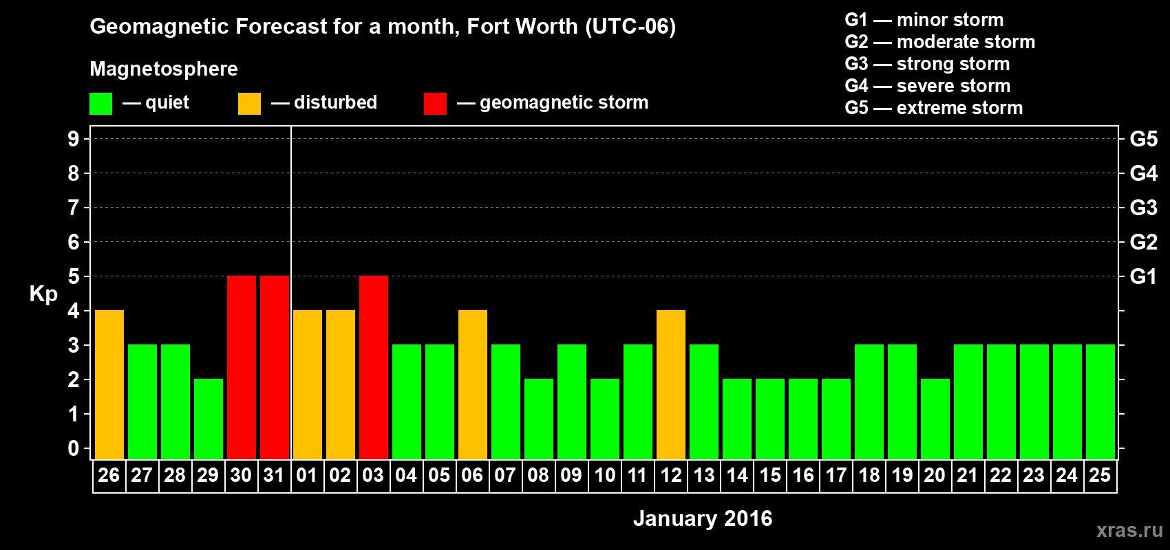Click the G3 label on right axis
Image resolution: width=1170 pixels, height=550 pixels.
[x=1144, y=208]
